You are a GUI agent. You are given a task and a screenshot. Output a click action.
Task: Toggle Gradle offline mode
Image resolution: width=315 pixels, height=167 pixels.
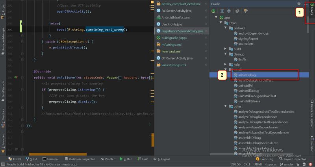point(237,11)
